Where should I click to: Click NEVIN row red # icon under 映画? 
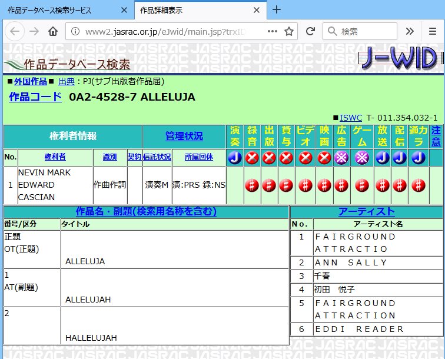324,185
